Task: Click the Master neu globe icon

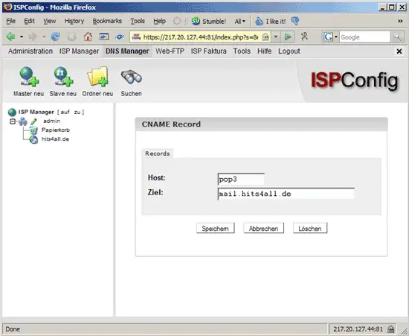Action: (x=29, y=76)
